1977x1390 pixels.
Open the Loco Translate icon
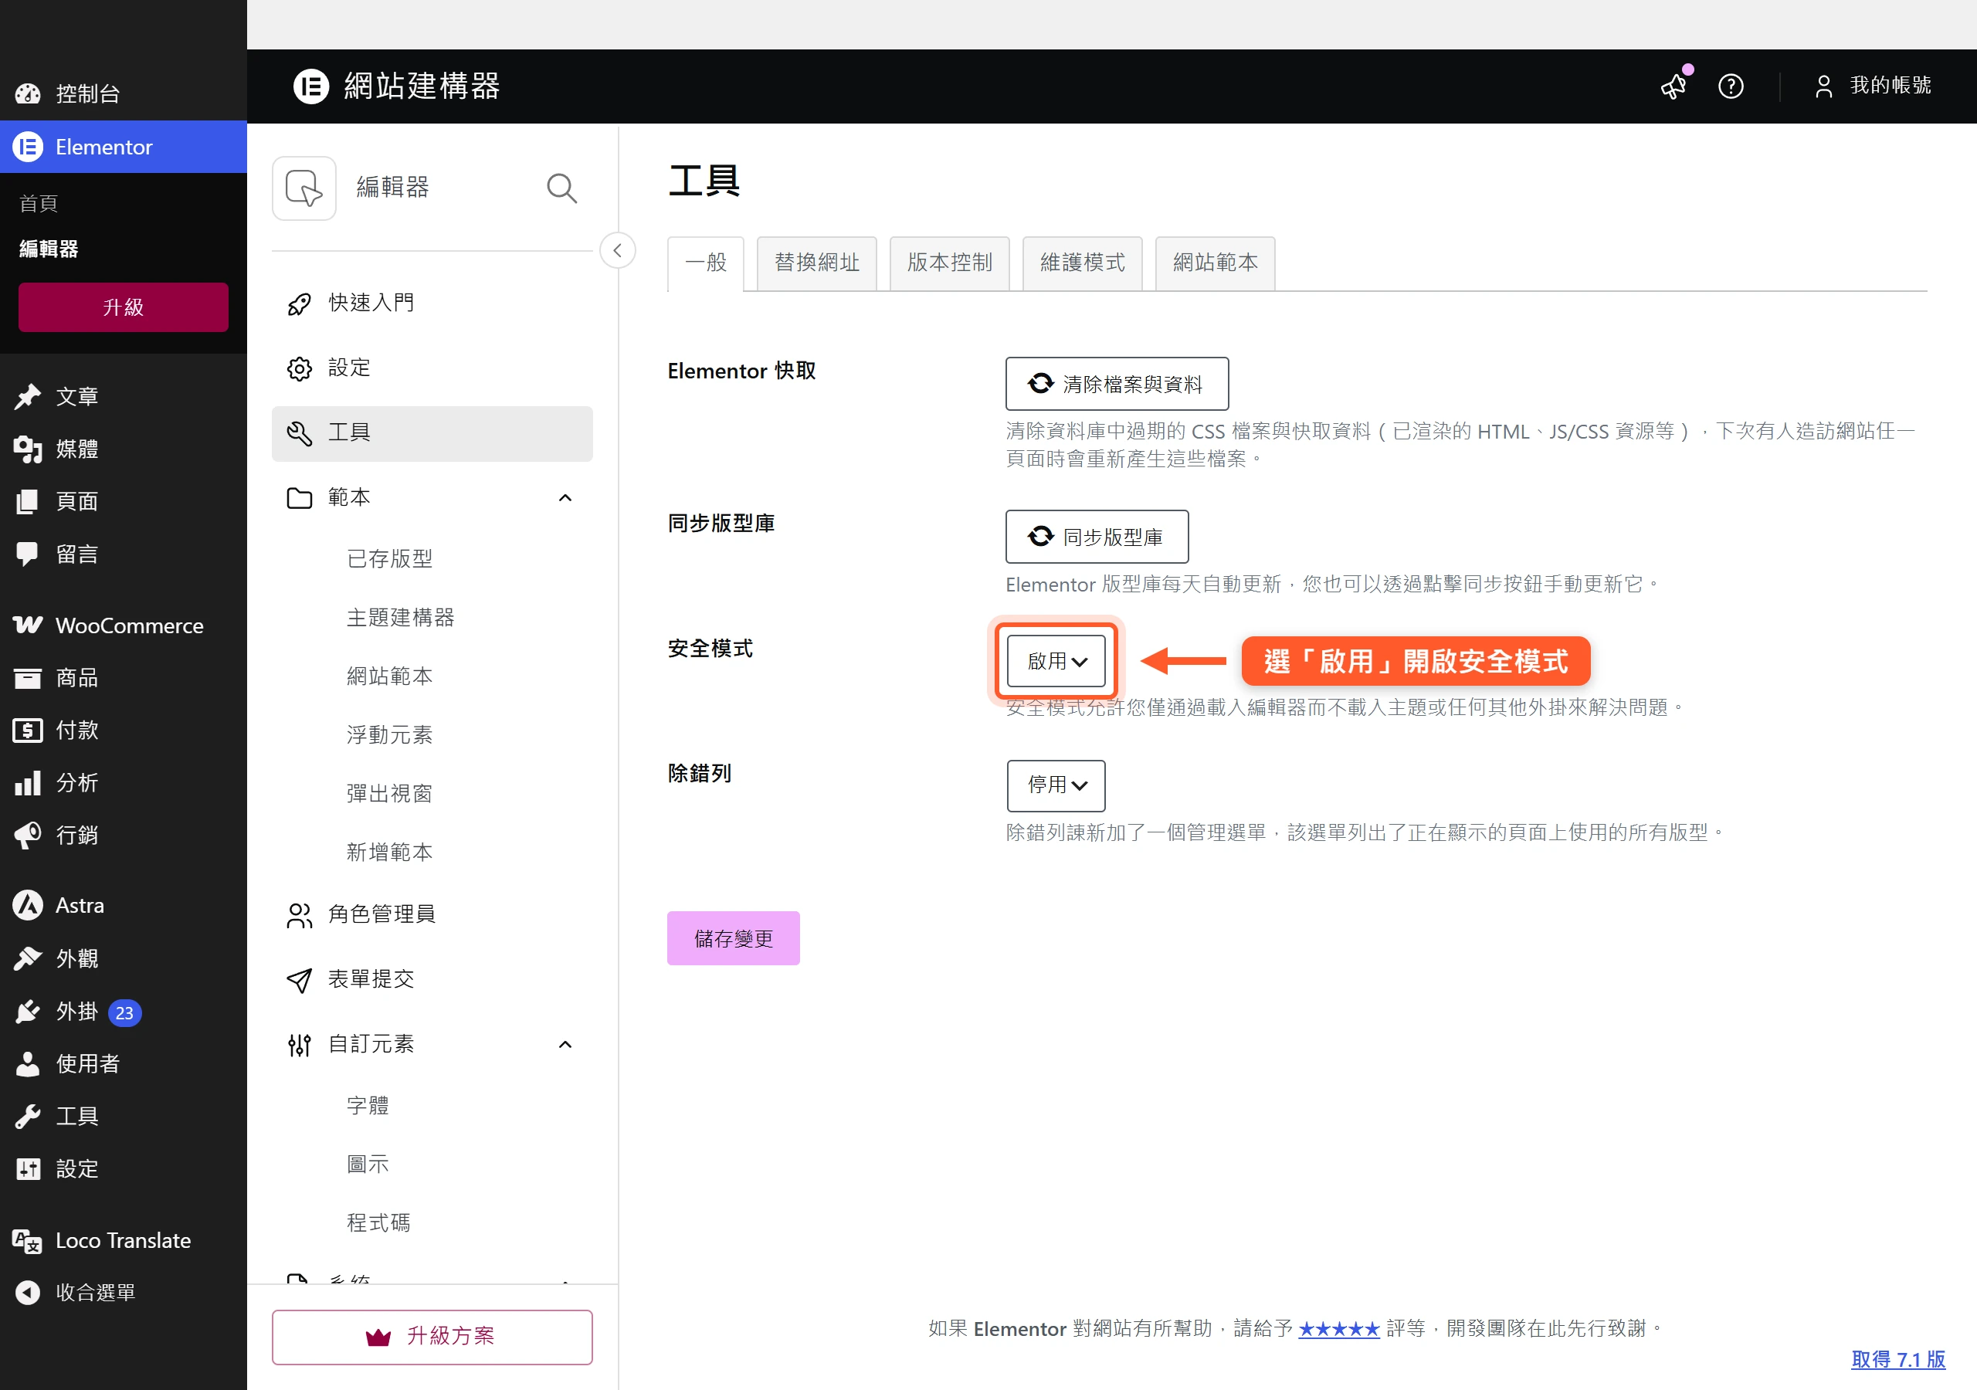28,1240
